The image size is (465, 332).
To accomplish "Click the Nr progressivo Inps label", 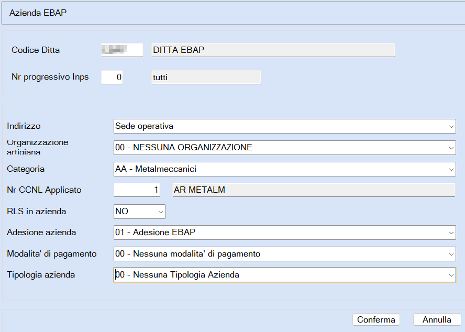I will point(50,77).
